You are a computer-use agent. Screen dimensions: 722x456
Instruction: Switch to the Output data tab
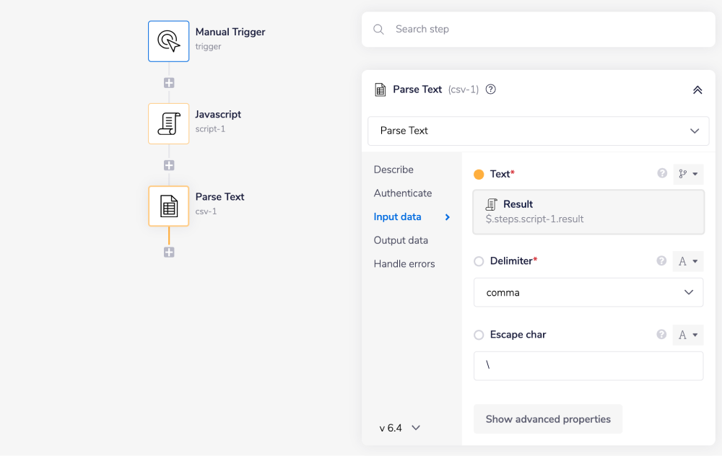pos(401,240)
